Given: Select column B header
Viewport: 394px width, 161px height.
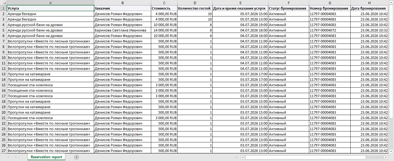Looking at the screenshot, I should 122,2.
